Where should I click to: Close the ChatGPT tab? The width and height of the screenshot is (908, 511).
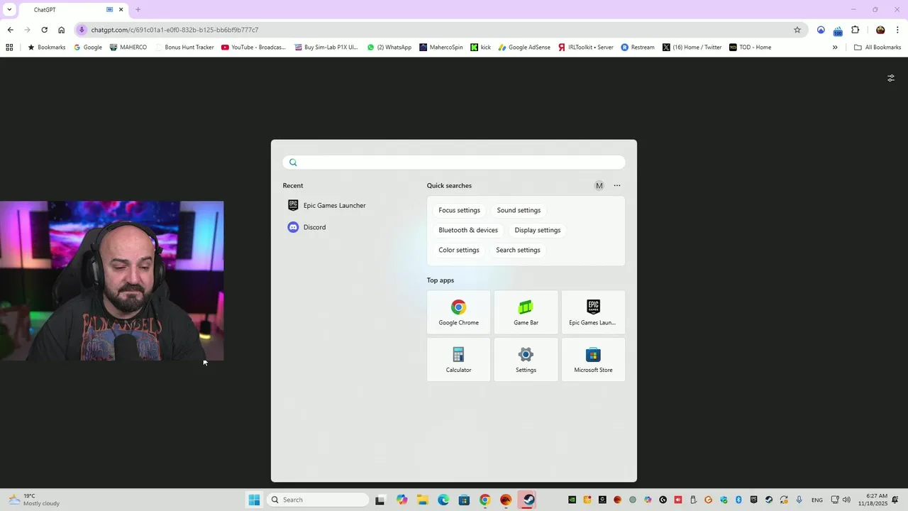pos(121,10)
